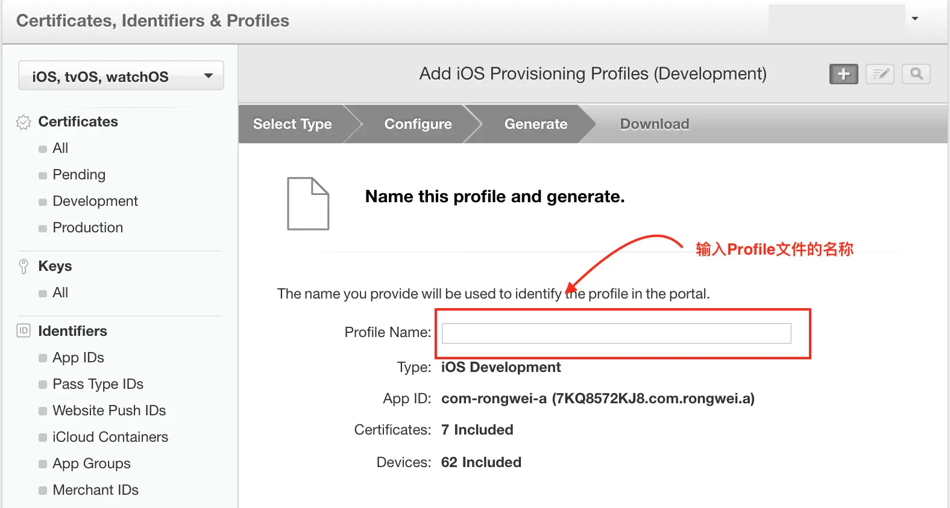Open Pending certificates
950x508 pixels.
pyautogui.click(x=79, y=175)
